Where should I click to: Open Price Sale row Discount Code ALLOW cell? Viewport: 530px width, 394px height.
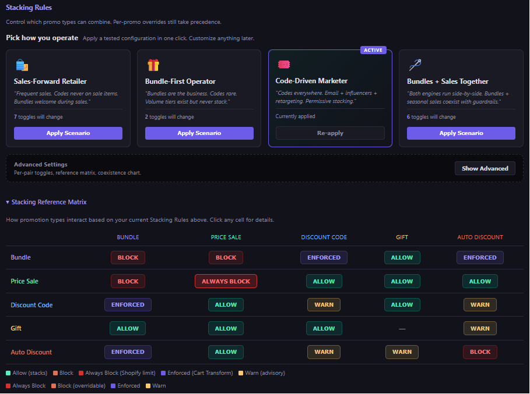324,281
